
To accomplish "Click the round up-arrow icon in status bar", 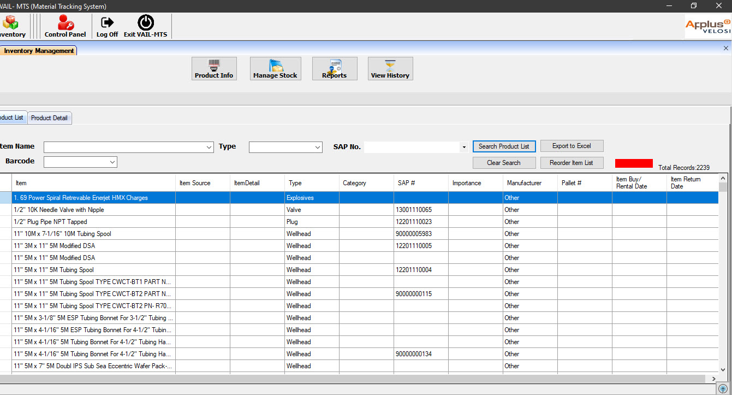I will (722, 389).
